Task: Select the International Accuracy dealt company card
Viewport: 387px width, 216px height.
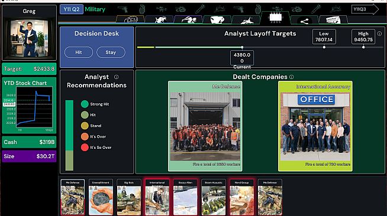Action: [315, 126]
